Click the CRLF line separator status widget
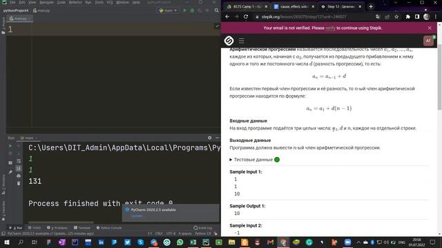The width and height of the screenshot is (442, 248). click(159, 234)
